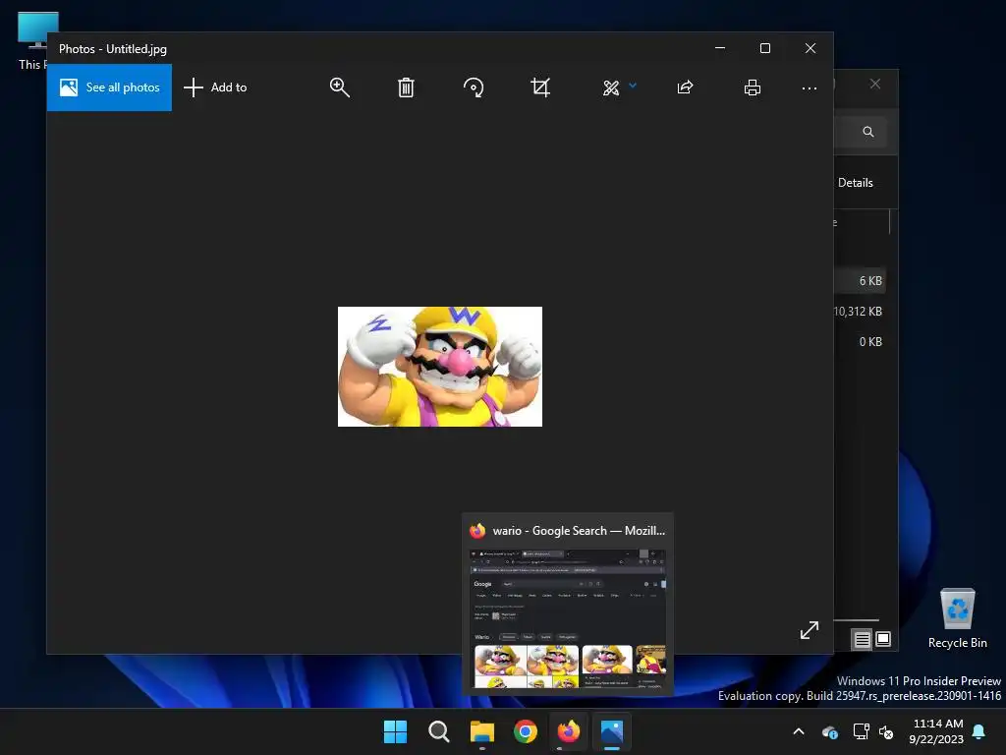The width and height of the screenshot is (1006, 755).
Task: Print the photo using the printer icon
Action: (x=753, y=87)
